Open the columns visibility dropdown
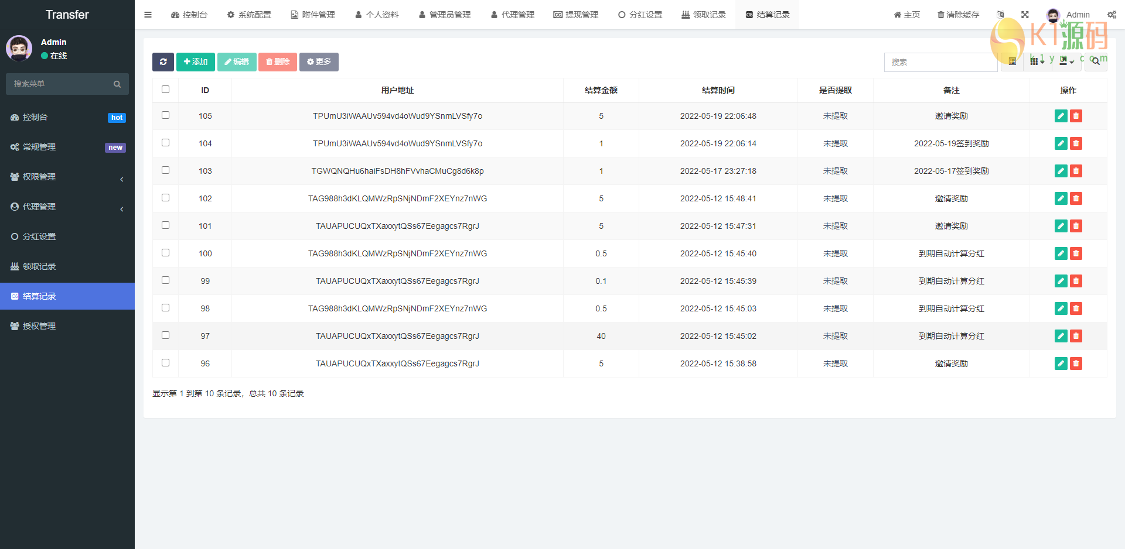 pos(1037,62)
